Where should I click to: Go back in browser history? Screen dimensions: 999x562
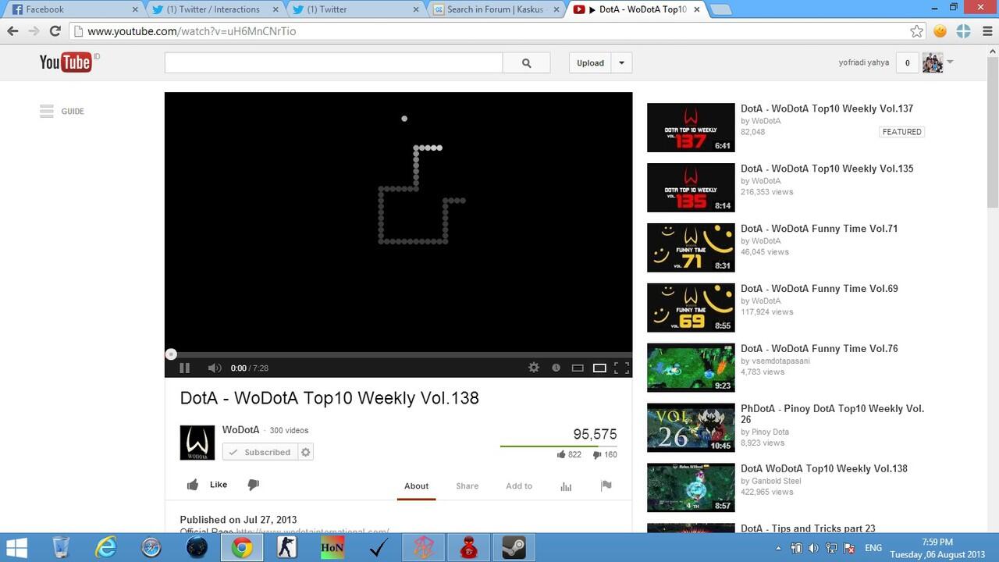[12, 31]
